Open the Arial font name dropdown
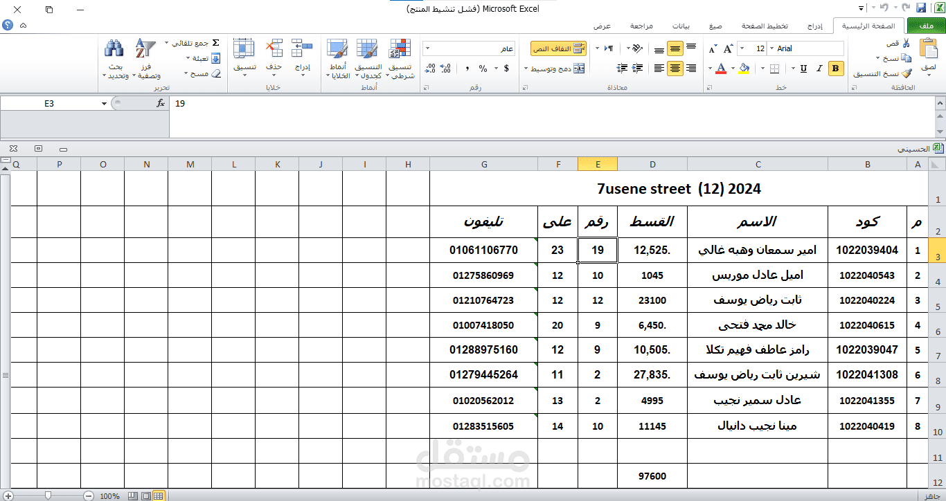 [x=772, y=48]
